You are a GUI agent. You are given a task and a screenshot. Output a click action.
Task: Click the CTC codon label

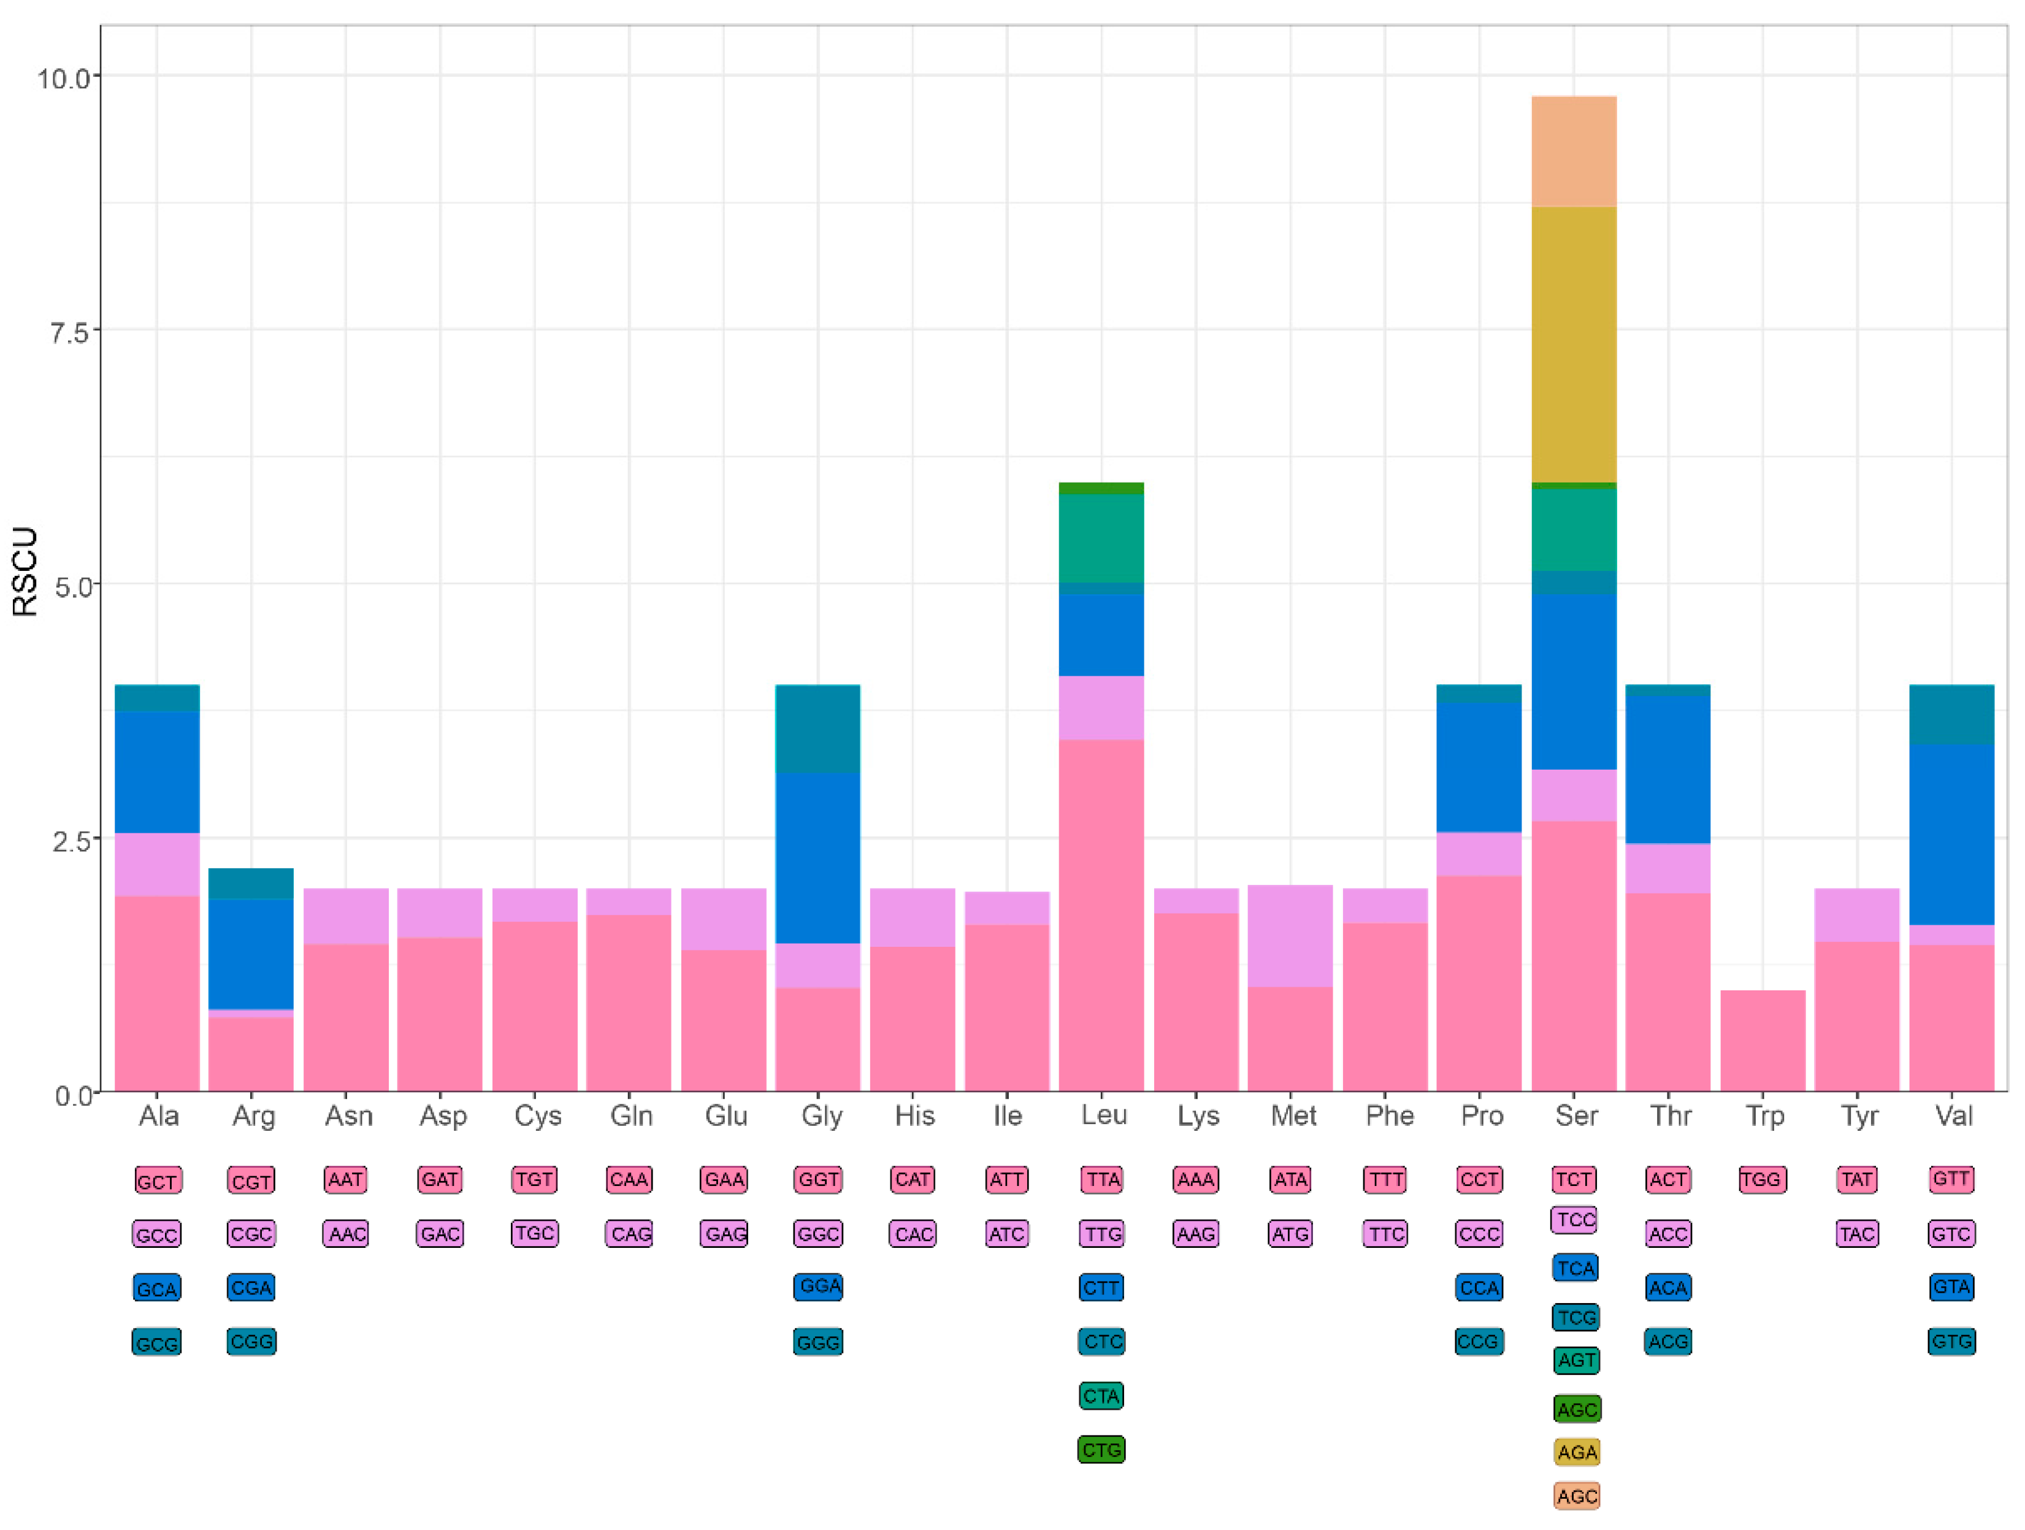pyautogui.click(x=1101, y=1341)
